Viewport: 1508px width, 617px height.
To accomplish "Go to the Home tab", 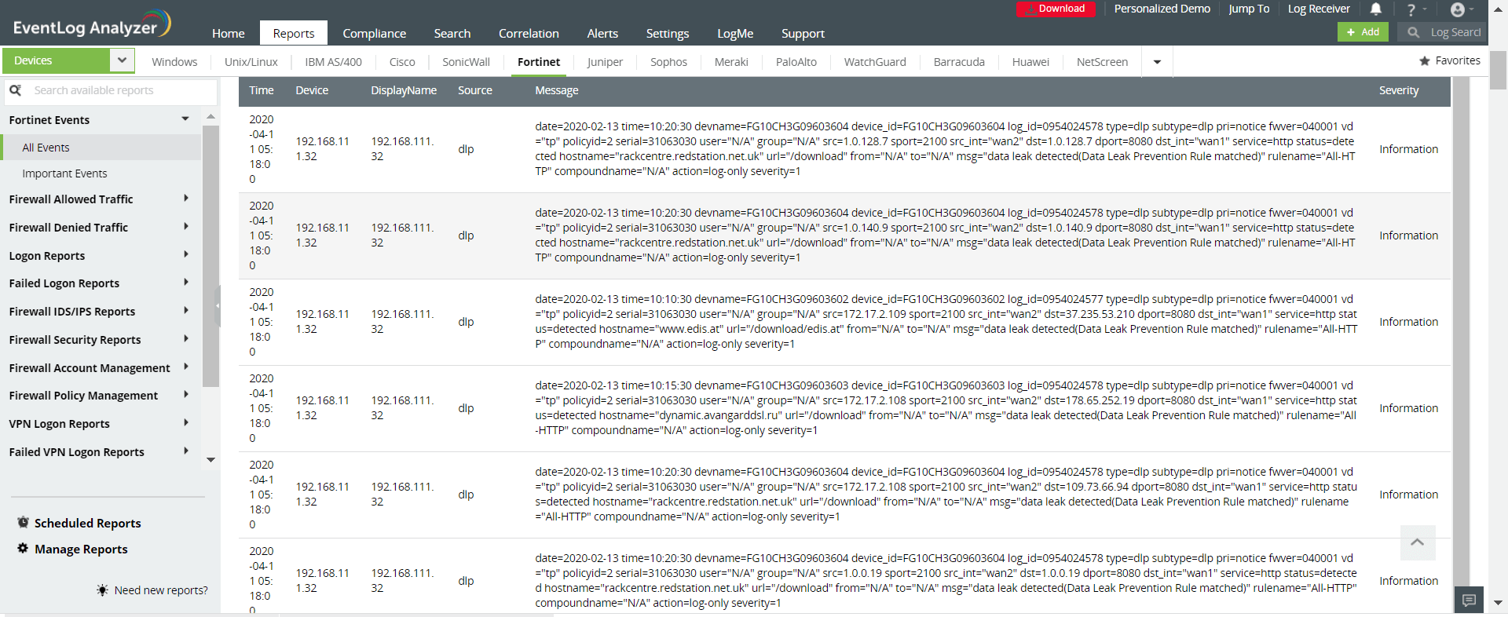I will 229,33.
